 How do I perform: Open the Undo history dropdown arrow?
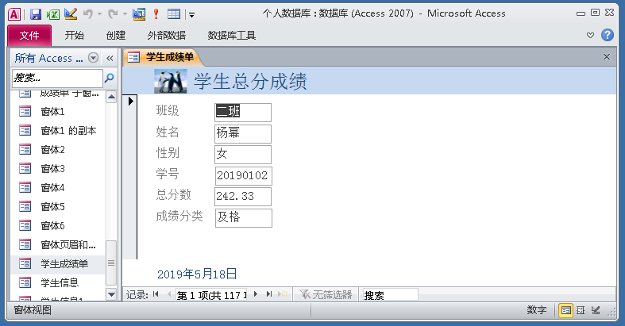pyautogui.click(x=99, y=14)
